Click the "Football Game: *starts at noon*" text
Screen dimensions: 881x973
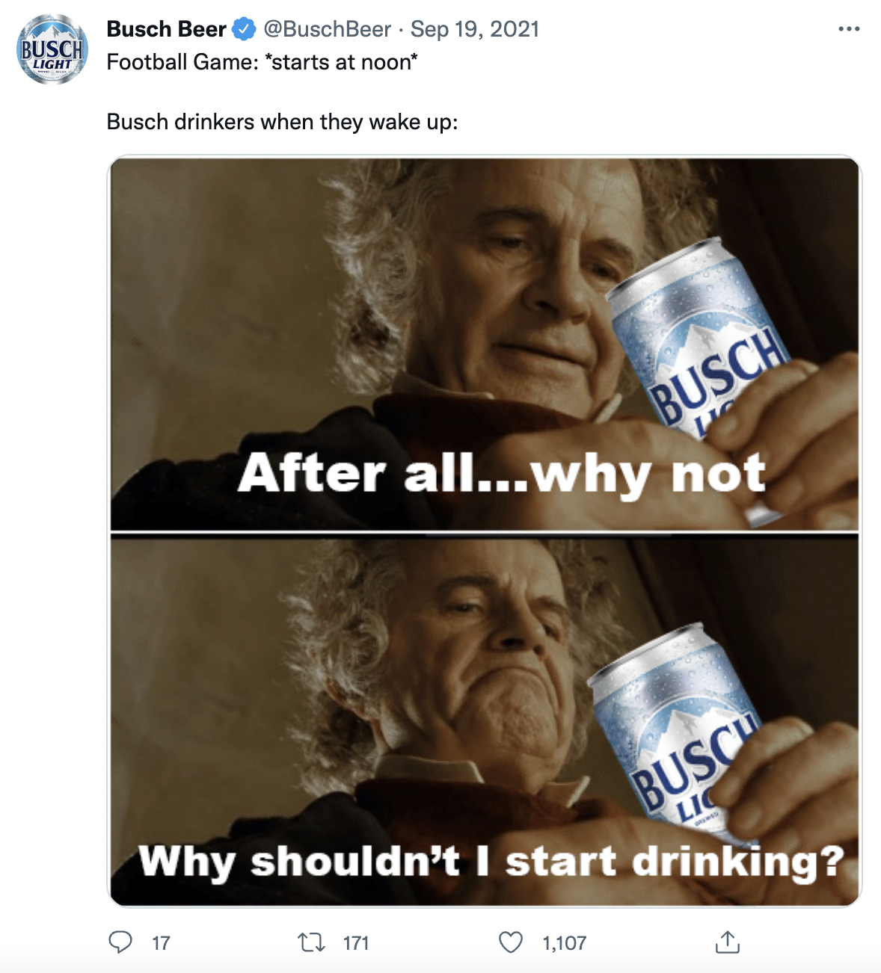click(262, 62)
